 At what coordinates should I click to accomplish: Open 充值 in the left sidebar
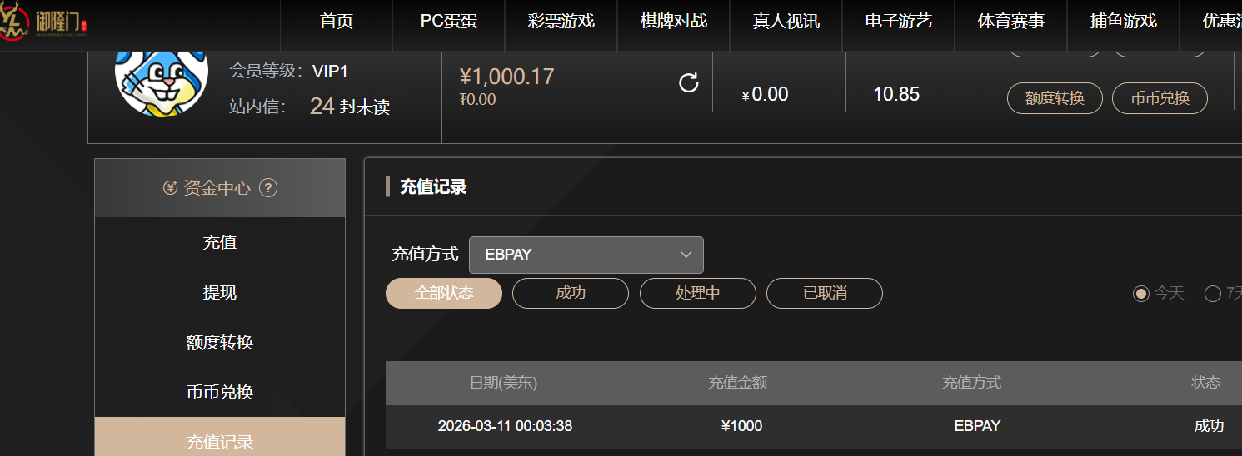219,242
